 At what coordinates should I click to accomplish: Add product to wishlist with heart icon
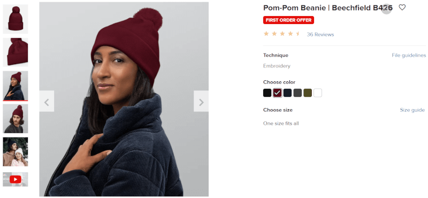tap(402, 7)
